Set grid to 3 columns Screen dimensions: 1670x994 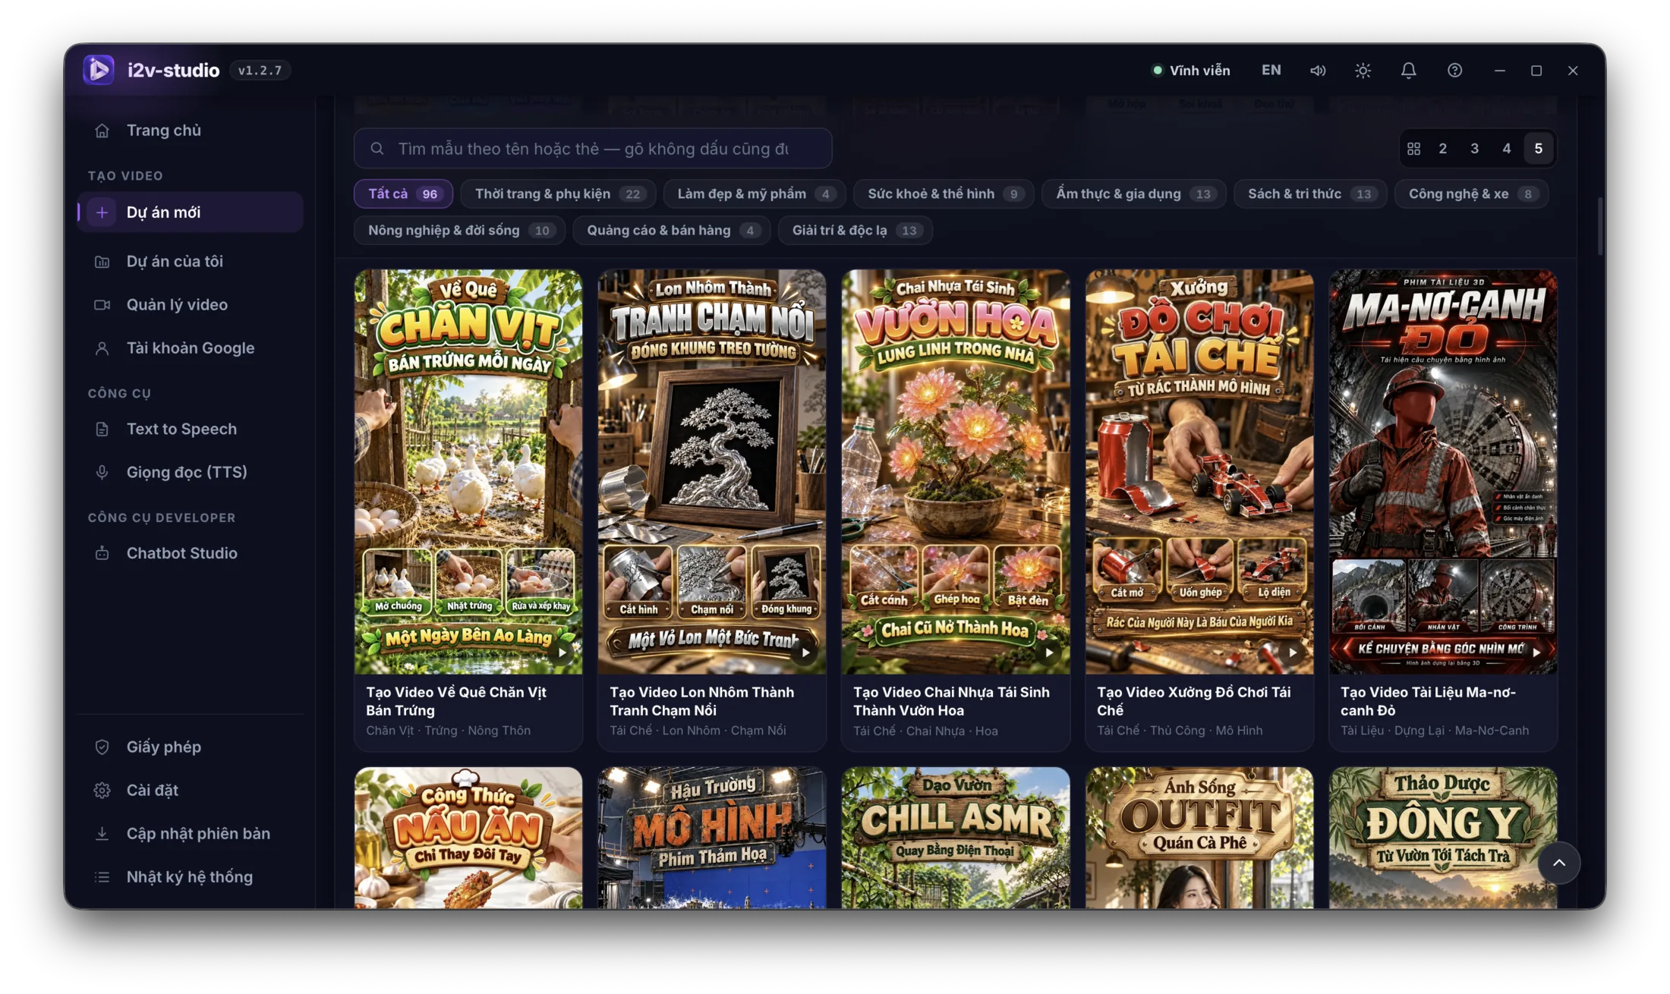1475,149
